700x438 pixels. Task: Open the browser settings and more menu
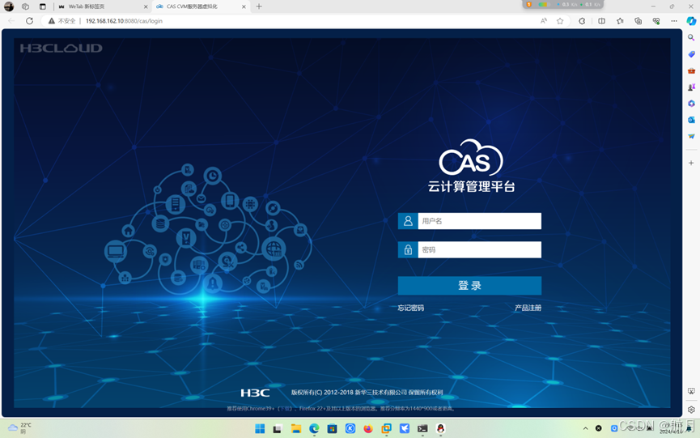click(x=674, y=21)
